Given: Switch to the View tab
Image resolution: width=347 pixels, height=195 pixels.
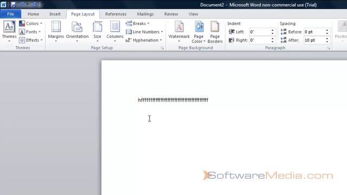Looking at the screenshot, I should pyautogui.click(x=193, y=14).
